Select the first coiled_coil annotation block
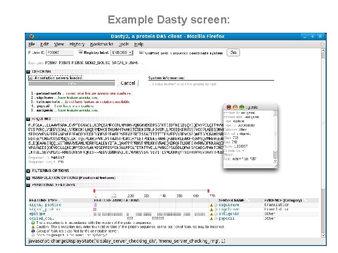This screenshot has height=253, width=338. (130, 218)
